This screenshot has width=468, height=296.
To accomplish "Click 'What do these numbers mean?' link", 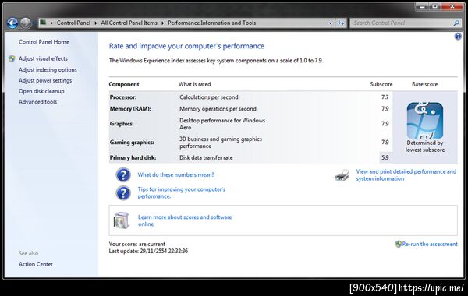I will 175,175.
